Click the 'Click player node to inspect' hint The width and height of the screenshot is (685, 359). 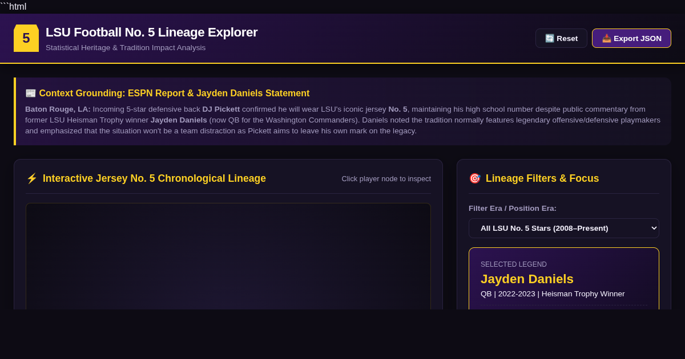tap(386, 178)
